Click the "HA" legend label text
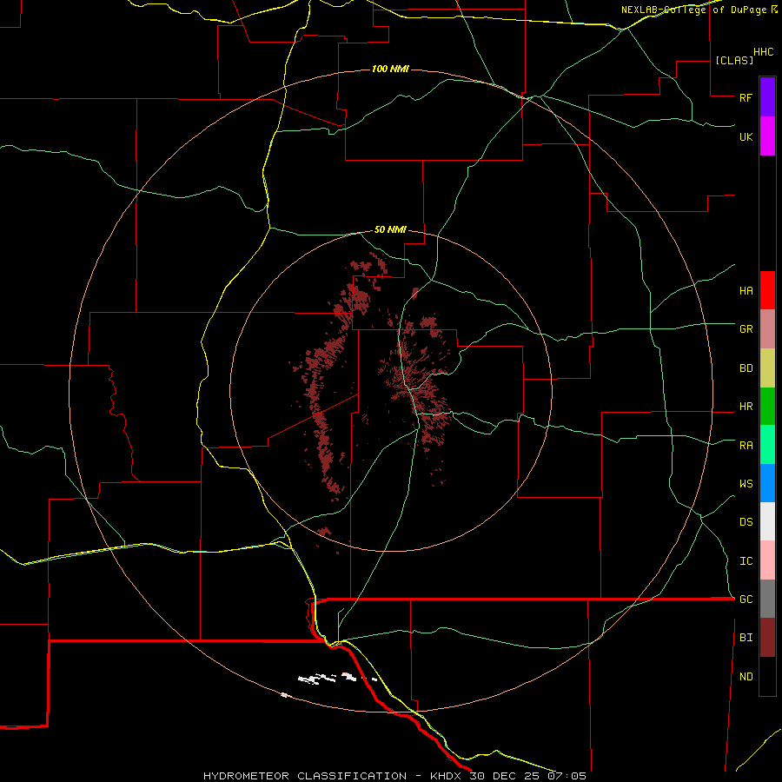Viewport: 782px width, 782px height. click(746, 290)
